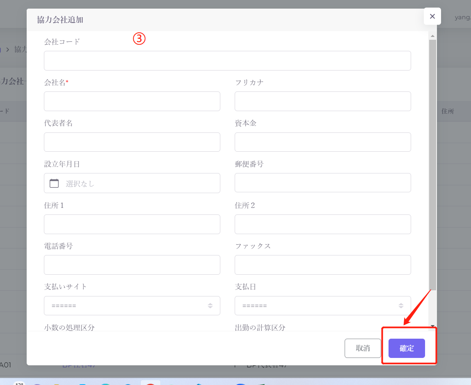Open the 支払いサイト dropdown
The width and height of the screenshot is (471, 385).
[132, 305]
